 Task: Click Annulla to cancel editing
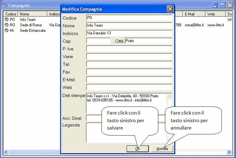(x=162, y=149)
